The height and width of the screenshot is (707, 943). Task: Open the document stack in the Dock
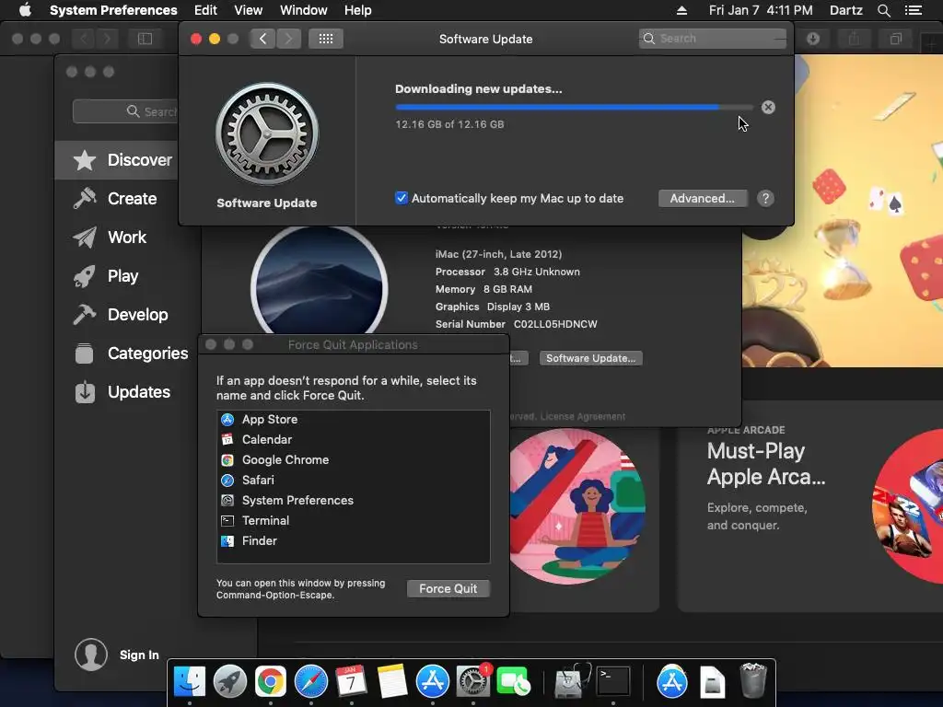tap(713, 682)
